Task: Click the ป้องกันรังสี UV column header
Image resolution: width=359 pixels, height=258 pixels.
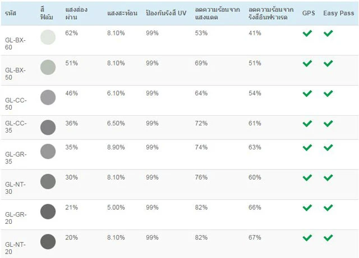Action: pyautogui.click(x=166, y=12)
